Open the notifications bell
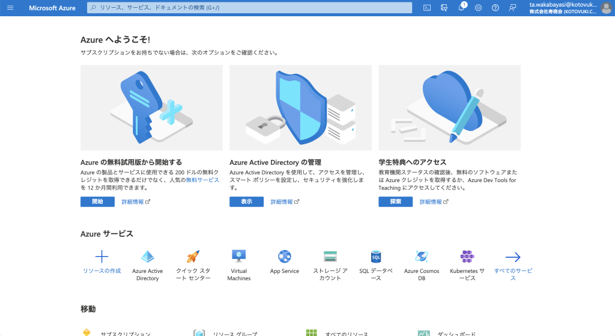 (461, 7)
